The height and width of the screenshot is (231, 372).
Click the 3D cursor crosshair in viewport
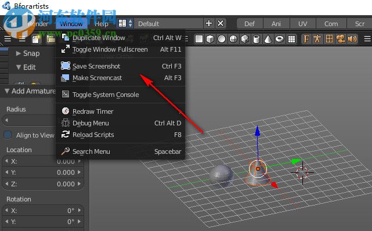click(x=302, y=172)
